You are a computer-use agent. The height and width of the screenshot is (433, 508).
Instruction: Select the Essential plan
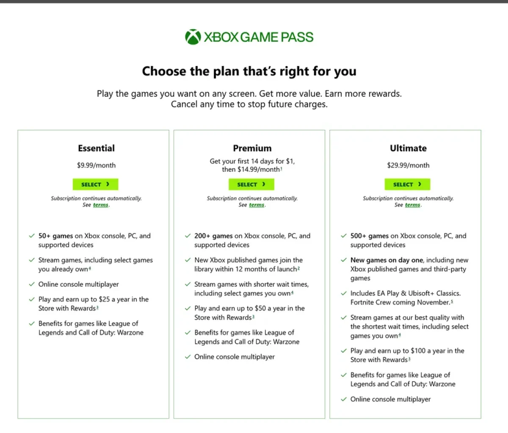95,184
